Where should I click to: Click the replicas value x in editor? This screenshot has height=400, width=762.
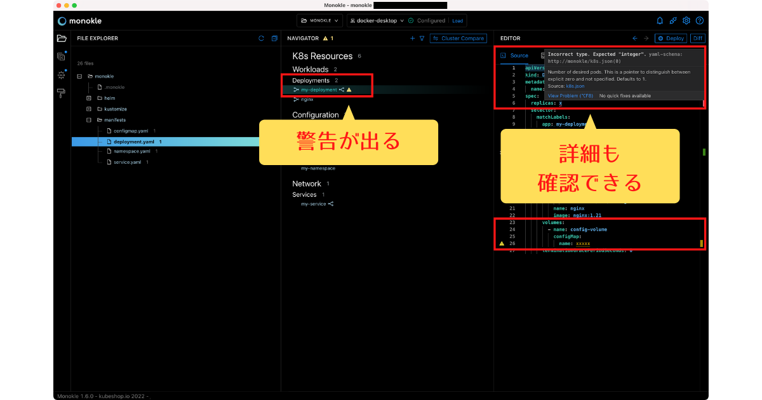click(x=560, y=103)
